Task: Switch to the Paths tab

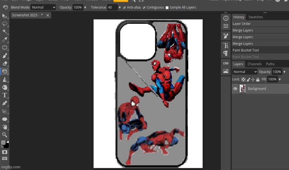Action: (x=270, y=64)
